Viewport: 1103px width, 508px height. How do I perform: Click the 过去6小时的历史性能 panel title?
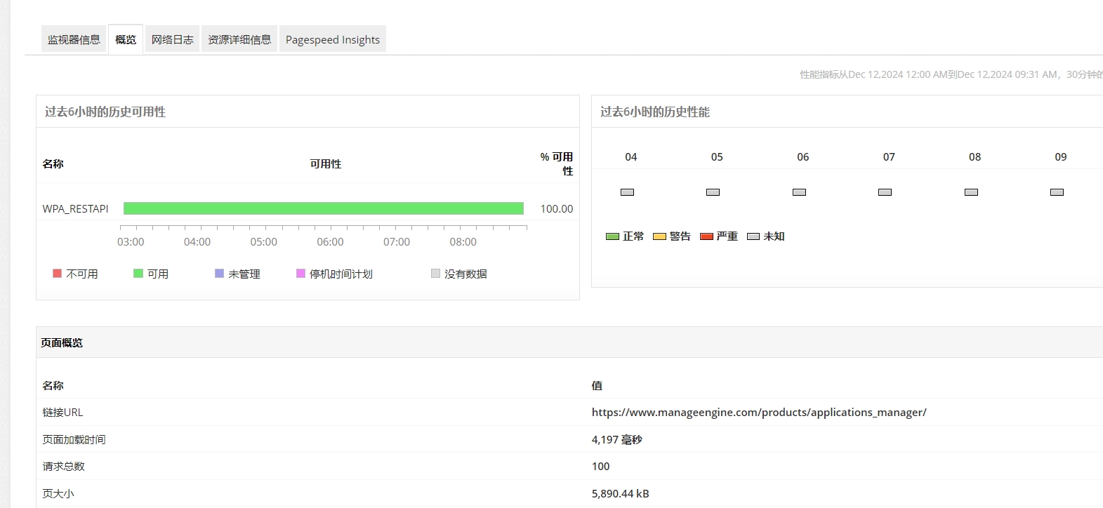655,112
